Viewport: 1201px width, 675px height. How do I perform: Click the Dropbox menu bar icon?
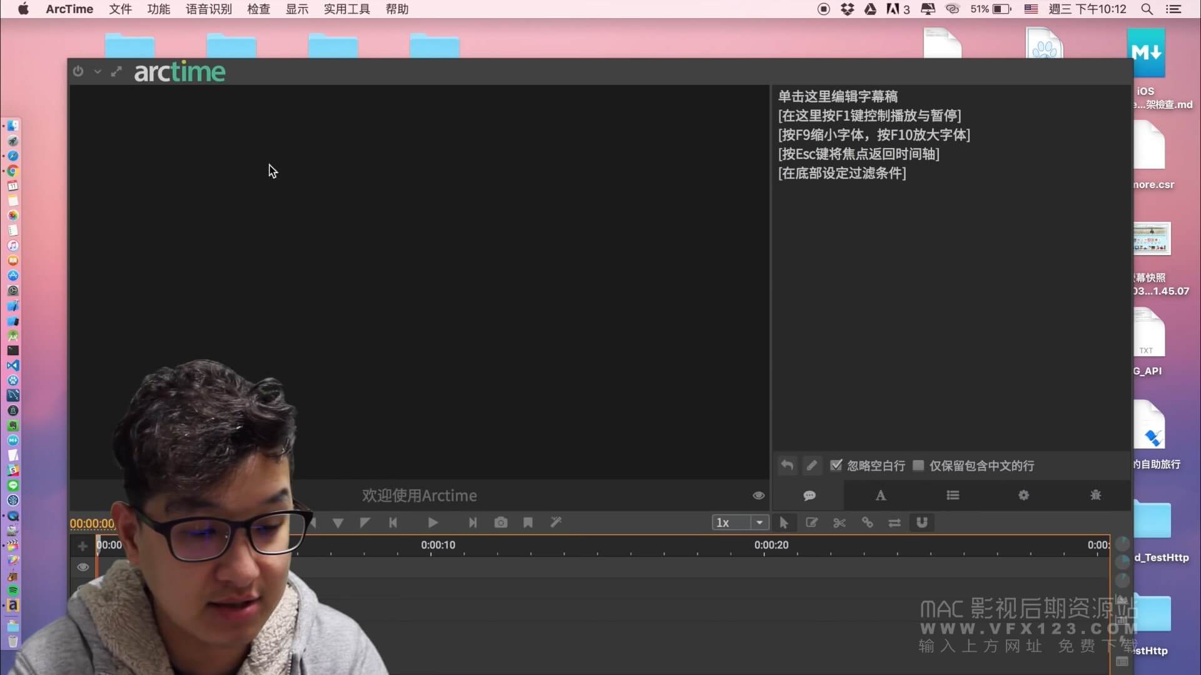click(x=847, y=9)
